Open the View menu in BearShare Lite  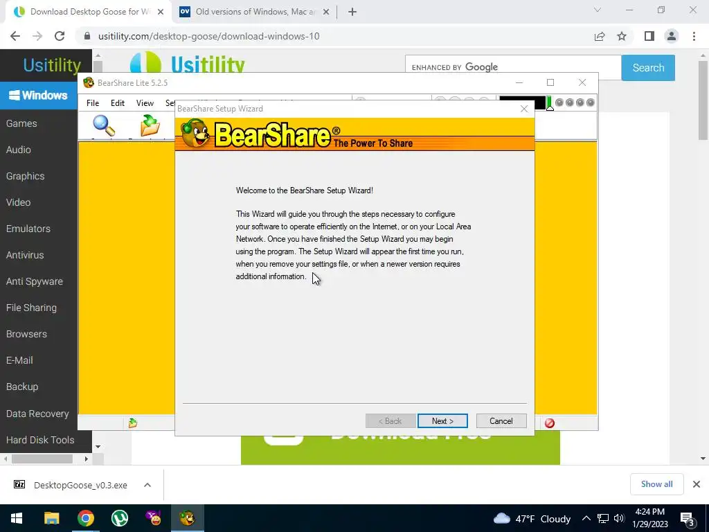coord(145,103)
